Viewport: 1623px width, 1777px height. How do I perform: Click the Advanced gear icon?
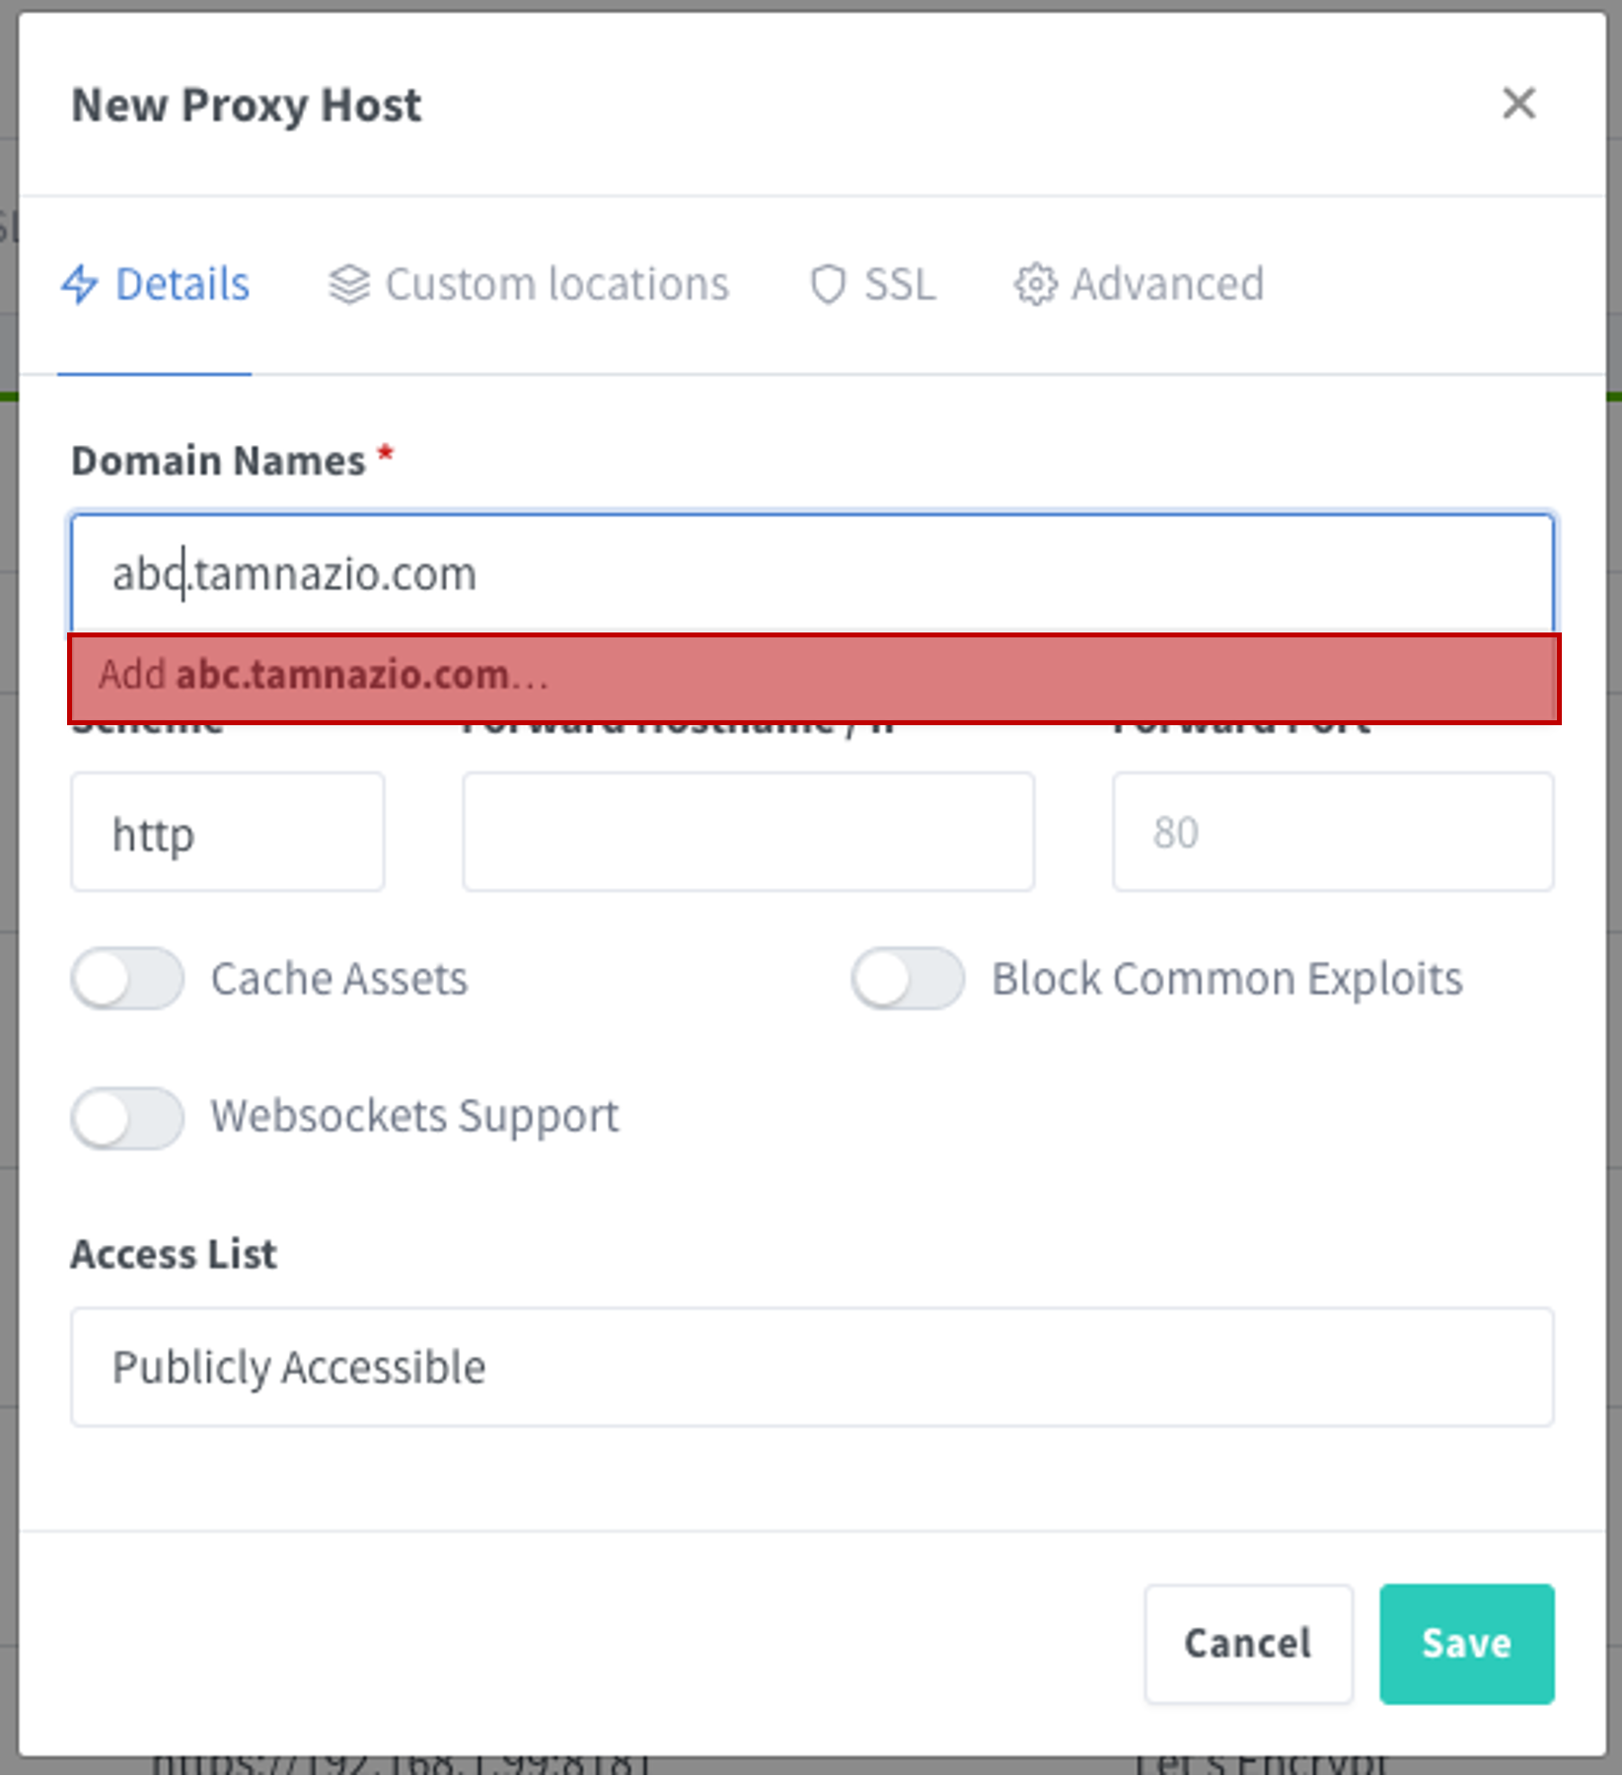click(x=1036, y=284)
